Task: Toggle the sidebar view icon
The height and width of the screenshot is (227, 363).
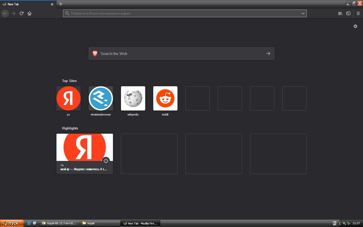Action: pos(348,13)
